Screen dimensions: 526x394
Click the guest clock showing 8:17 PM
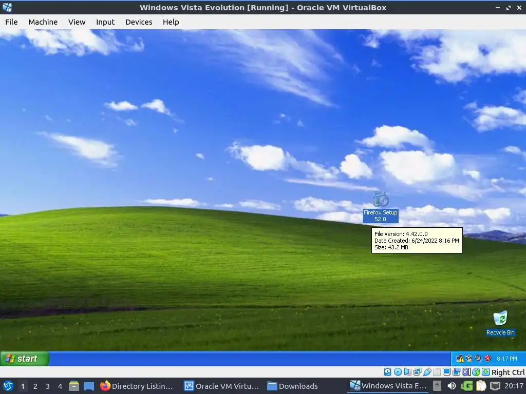click(x=506, y=359)
